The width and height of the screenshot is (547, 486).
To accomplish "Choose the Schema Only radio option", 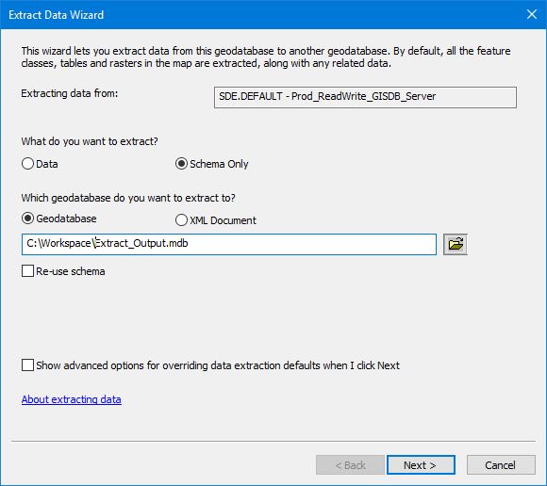I will [x=181, y=163].
